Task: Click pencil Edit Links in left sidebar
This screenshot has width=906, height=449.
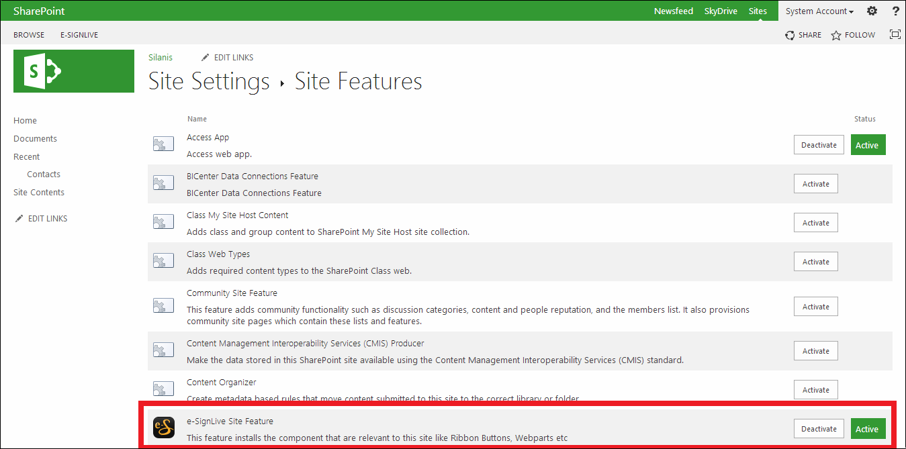Action: click(x=41, y=219)
